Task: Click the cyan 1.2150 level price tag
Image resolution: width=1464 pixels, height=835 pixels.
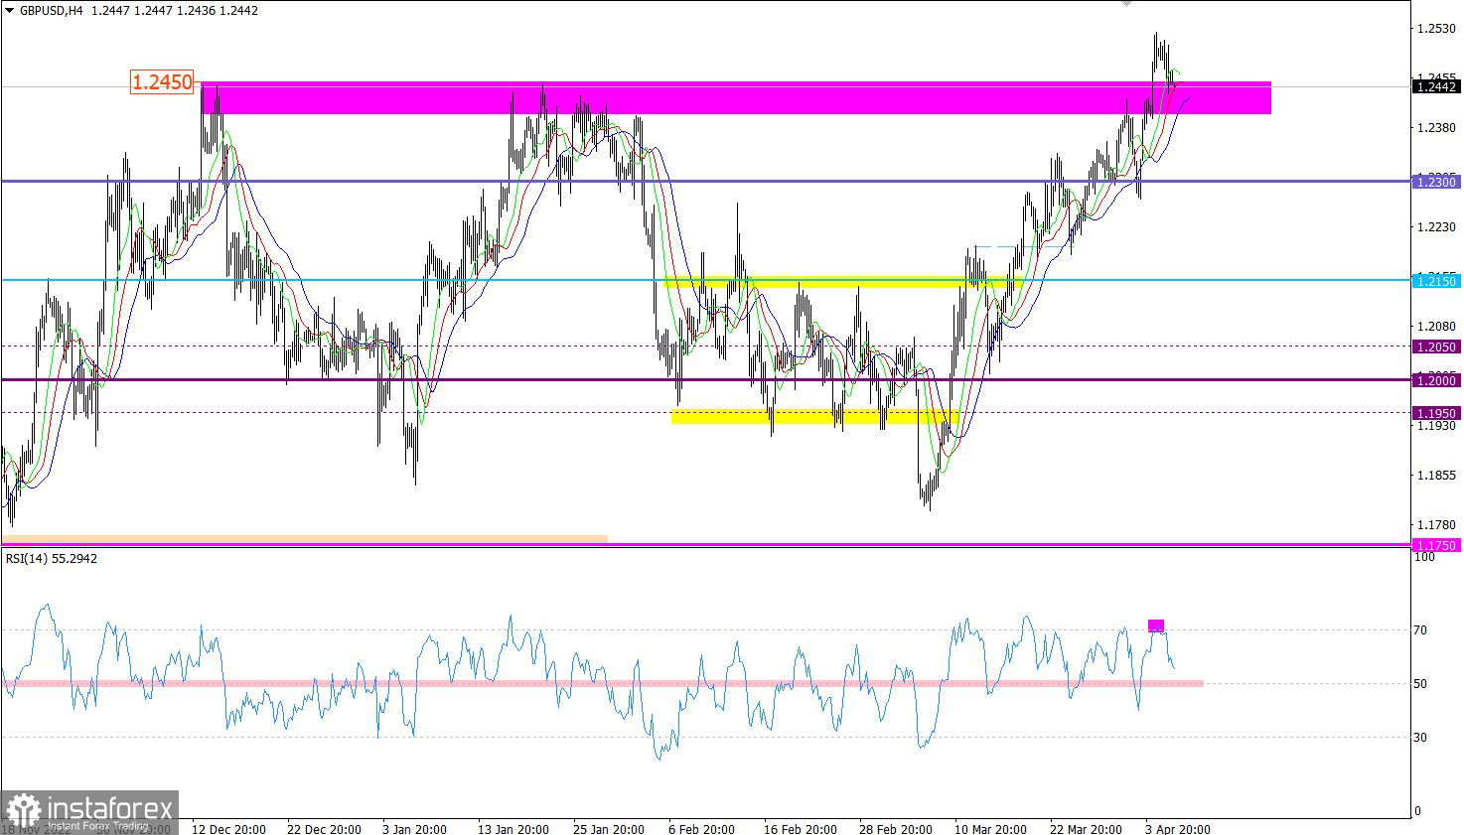Action: click(x=1437, y=282)
